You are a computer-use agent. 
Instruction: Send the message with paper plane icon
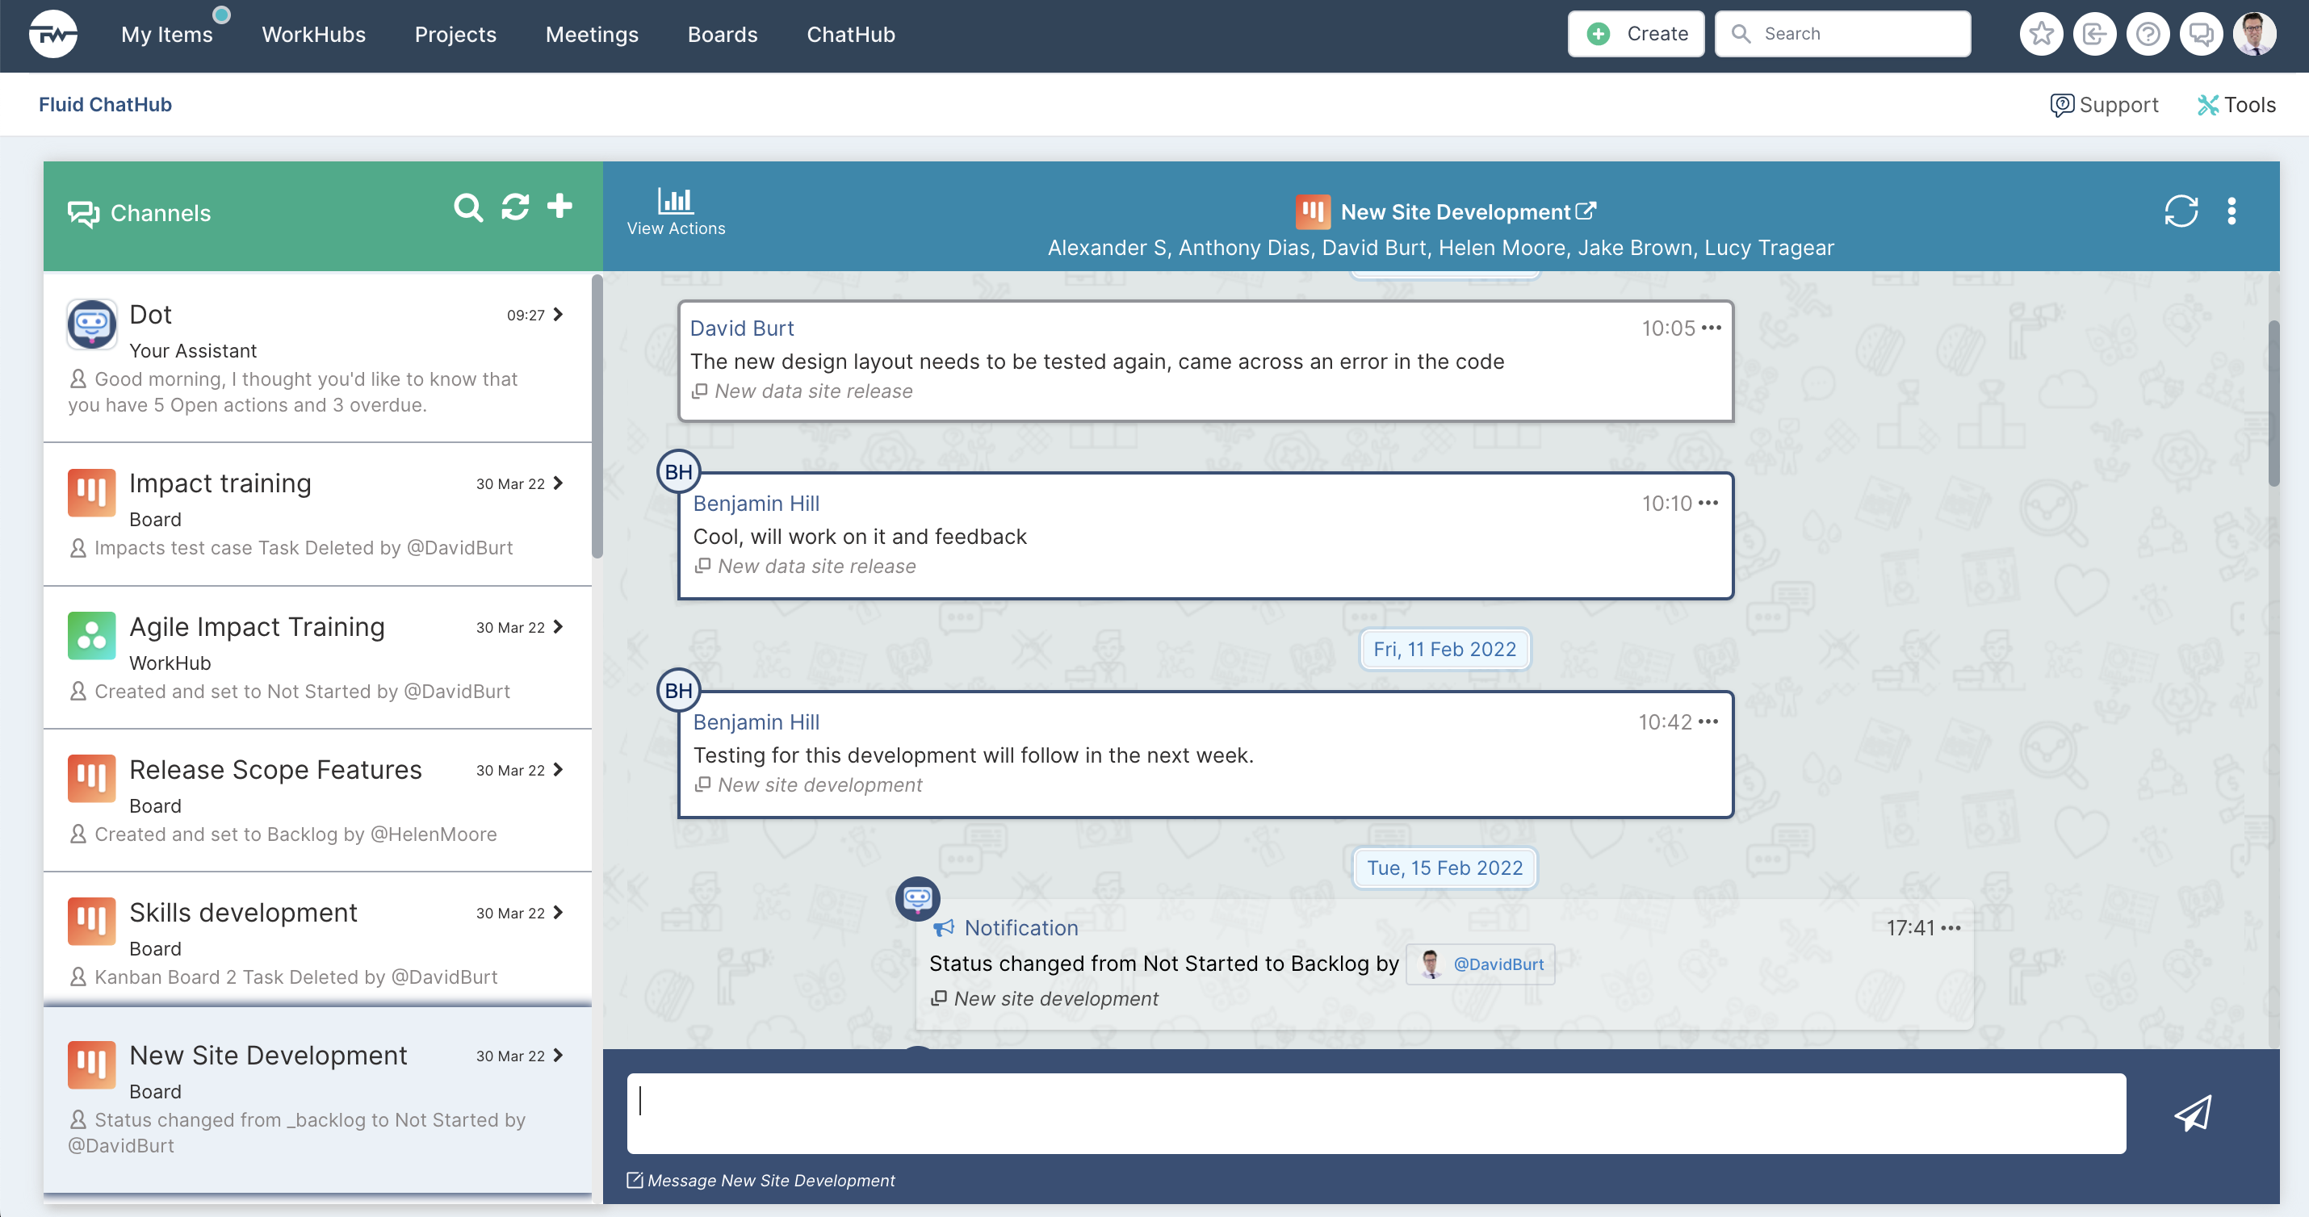[2194, 1113]
